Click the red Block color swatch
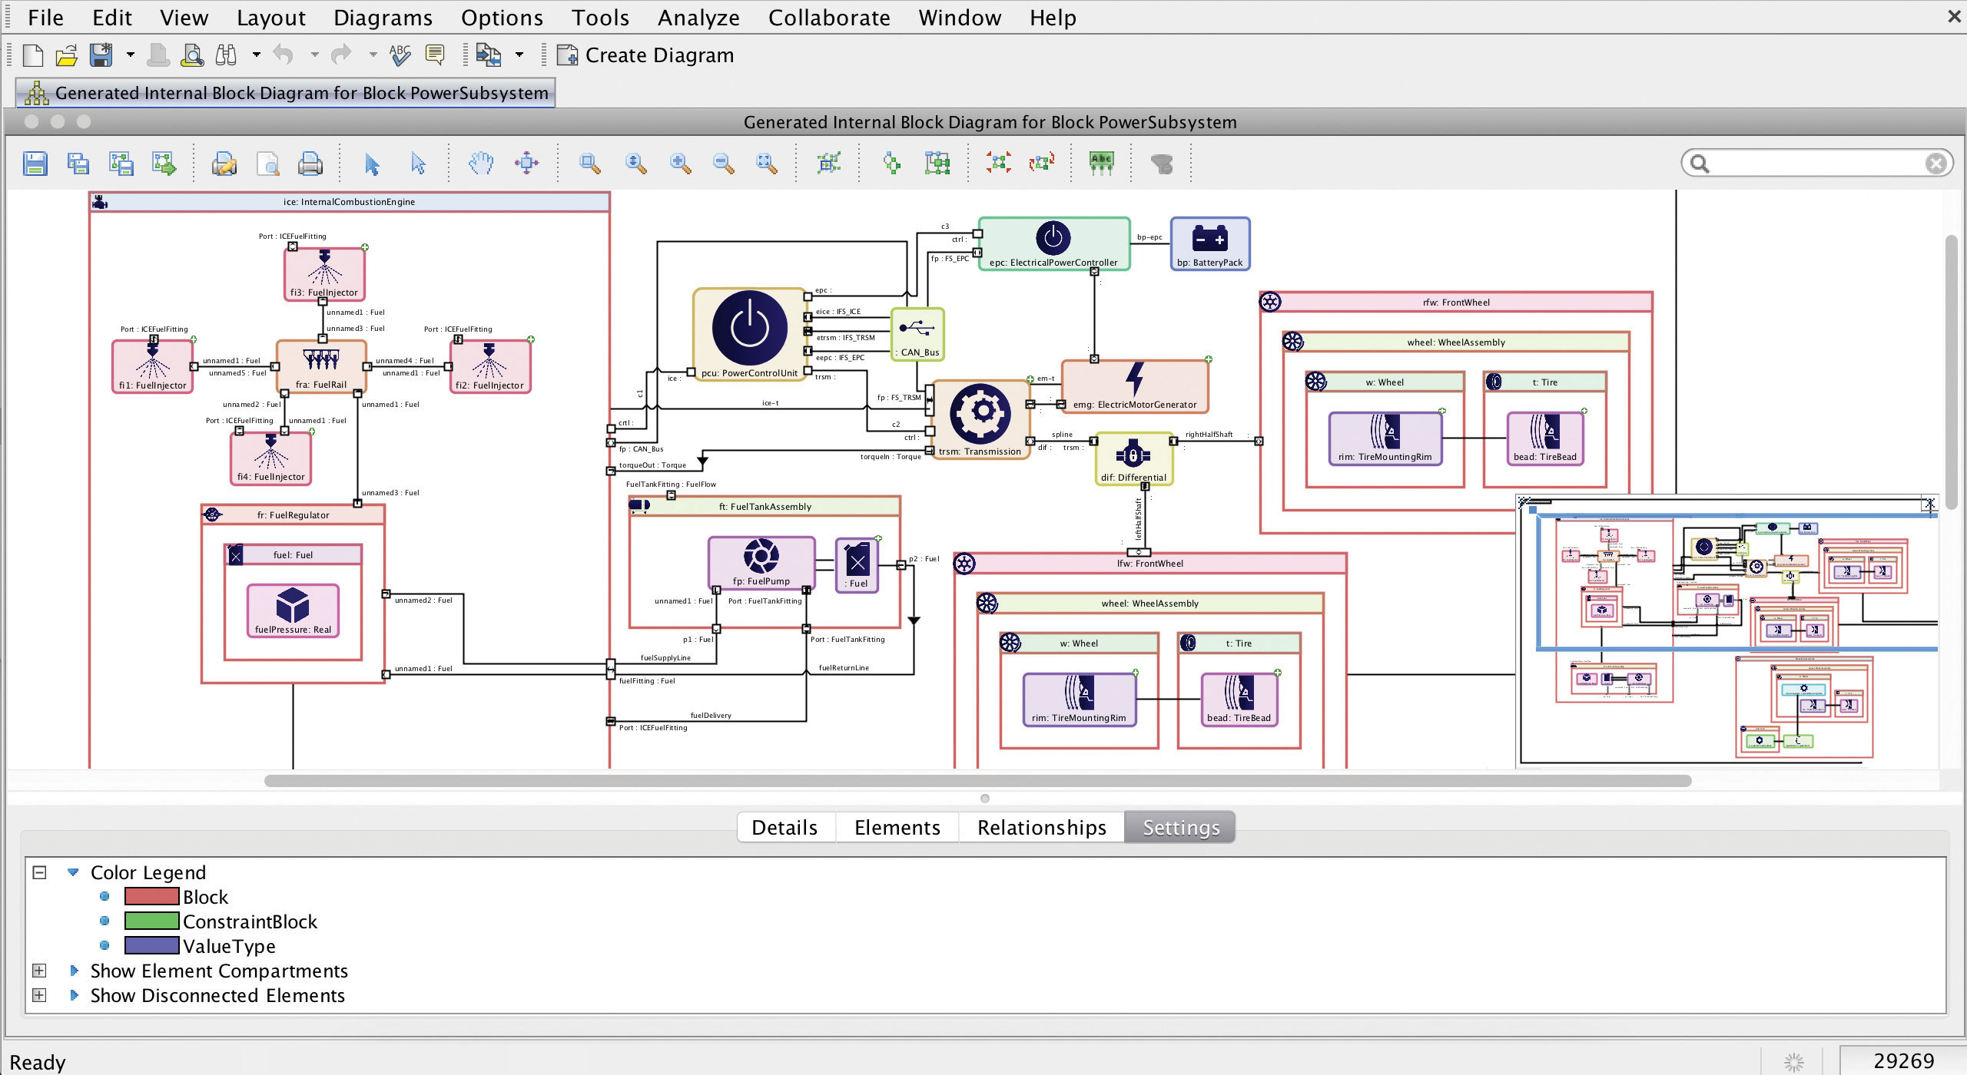The height and width of the screenshot is (1075, 1967). (151, 896)
